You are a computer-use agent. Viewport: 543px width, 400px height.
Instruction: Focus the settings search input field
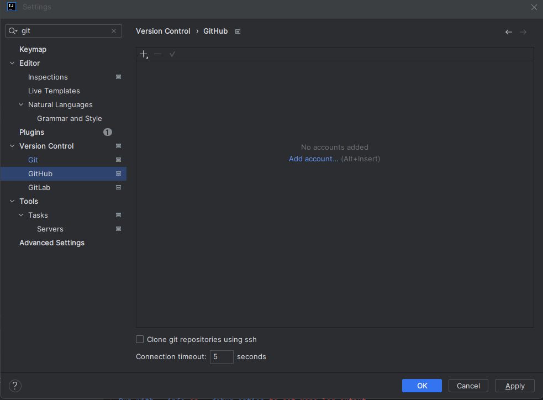64,31
